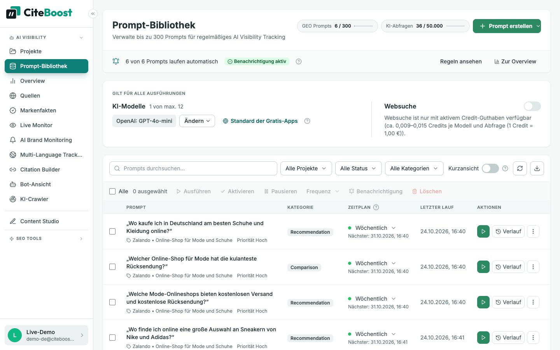Viewport: 560px width, 350px height.
Task: Open the Zur Overview link
Action: pyautogui.click(x=515, y=61)
